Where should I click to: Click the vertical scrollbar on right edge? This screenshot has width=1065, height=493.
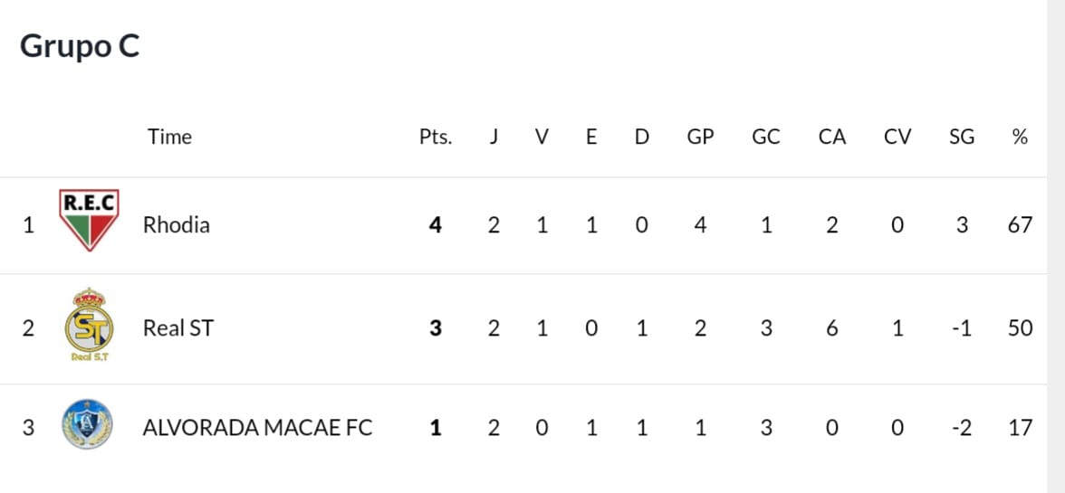click(x=1056, y=246)
